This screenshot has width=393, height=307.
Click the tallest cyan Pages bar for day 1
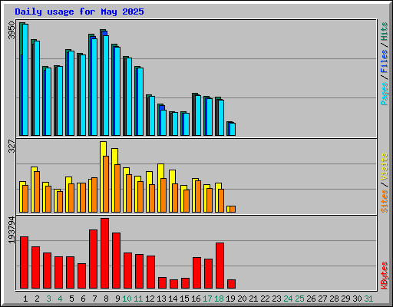25,80
